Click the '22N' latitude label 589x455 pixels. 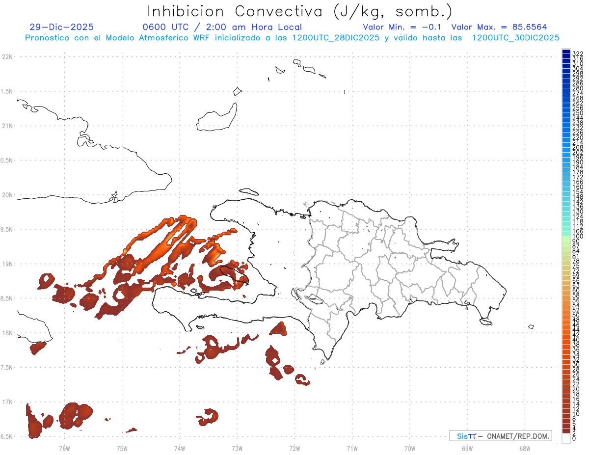coord(7,57)
